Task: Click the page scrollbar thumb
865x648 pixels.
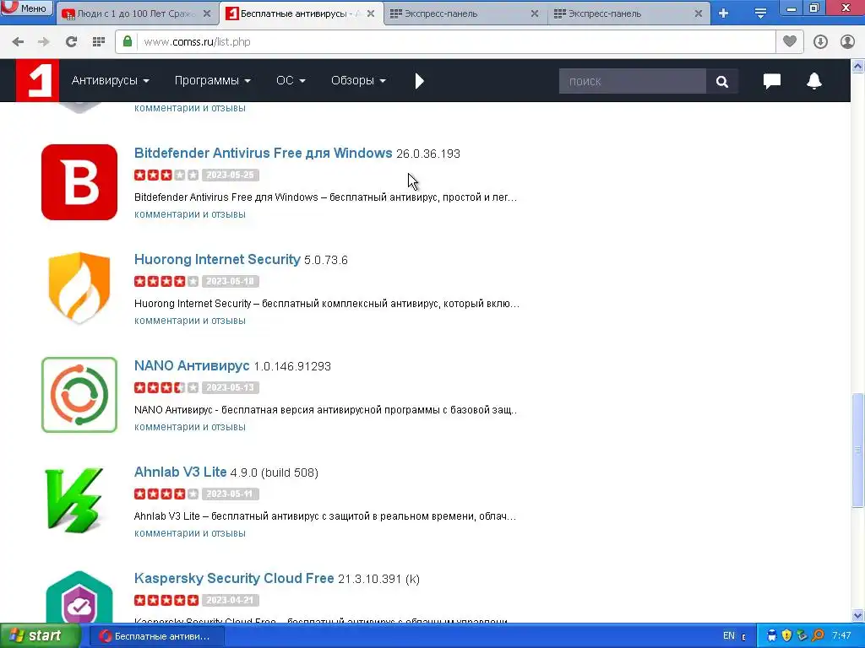Action: tap(858, 451)
